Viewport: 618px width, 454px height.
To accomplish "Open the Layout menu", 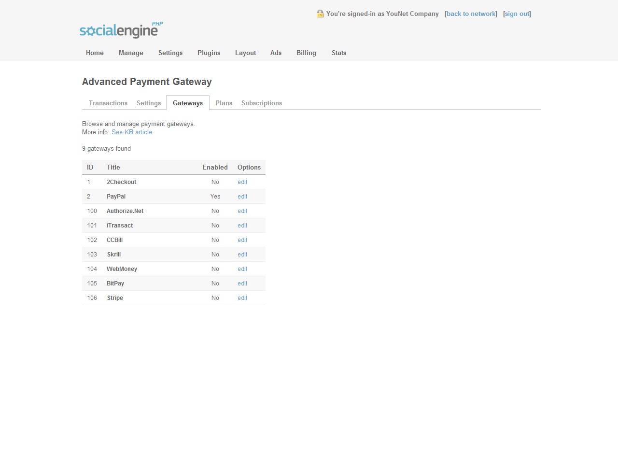I will click(245, 53).
